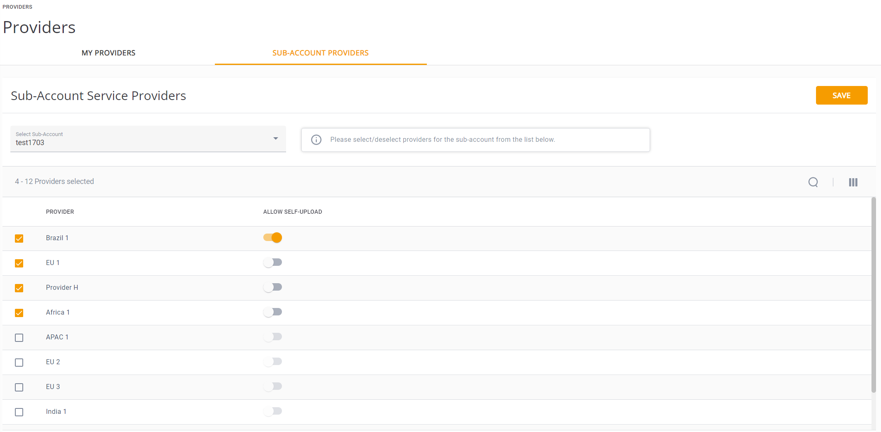Enable self-upload toggle for EU 1
This screenshot has width=881, height=432.
(273, 263)
